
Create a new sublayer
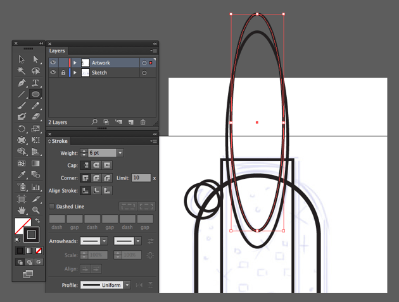[118, 122]
